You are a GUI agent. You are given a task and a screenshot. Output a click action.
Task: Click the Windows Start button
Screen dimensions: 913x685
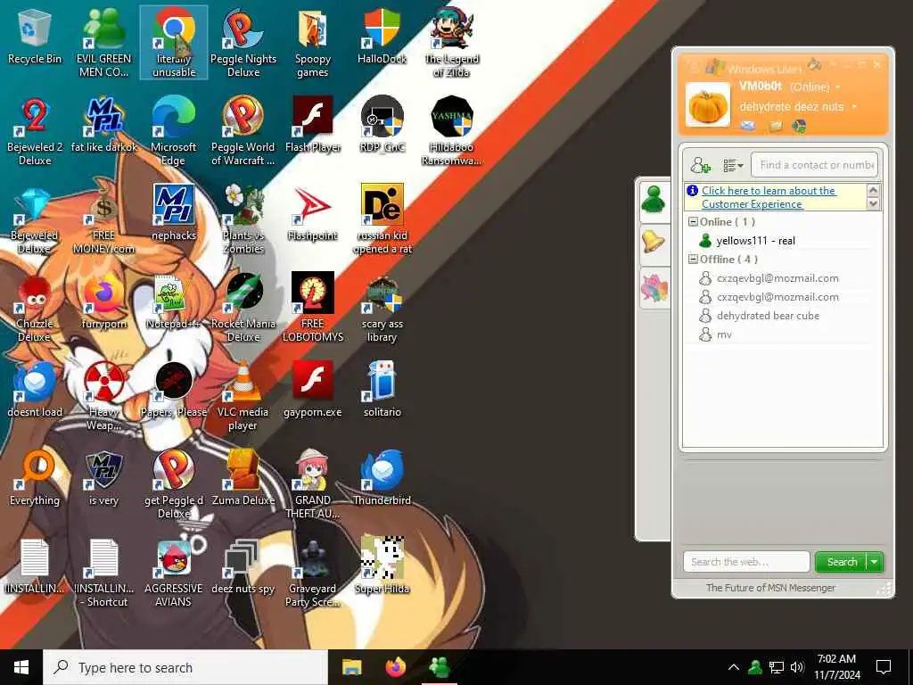pyautogui.click(x=21, y=667)
